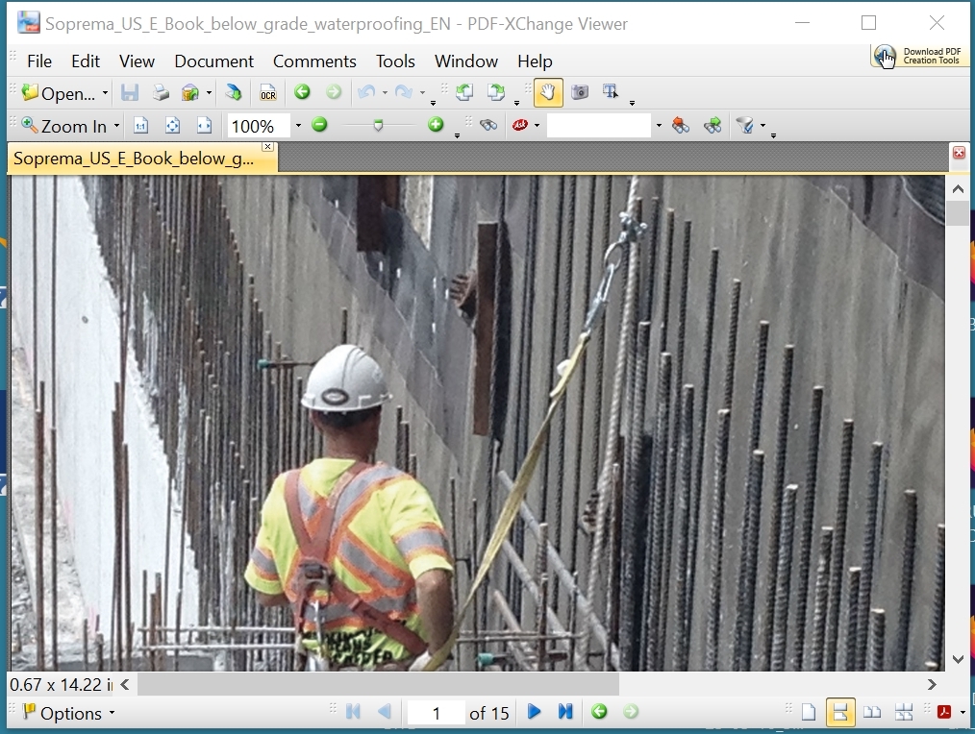
Task: Open the Document menu
Action: click(213, 61)
